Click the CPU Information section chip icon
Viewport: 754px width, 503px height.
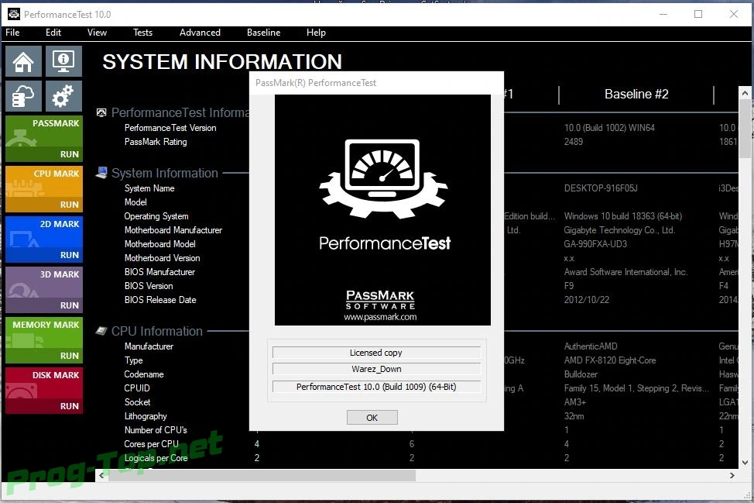(x=101, y=331)
